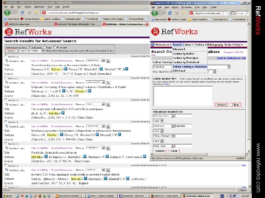Click the Pub Year input field
265x198 pixels.
(183, 146)
